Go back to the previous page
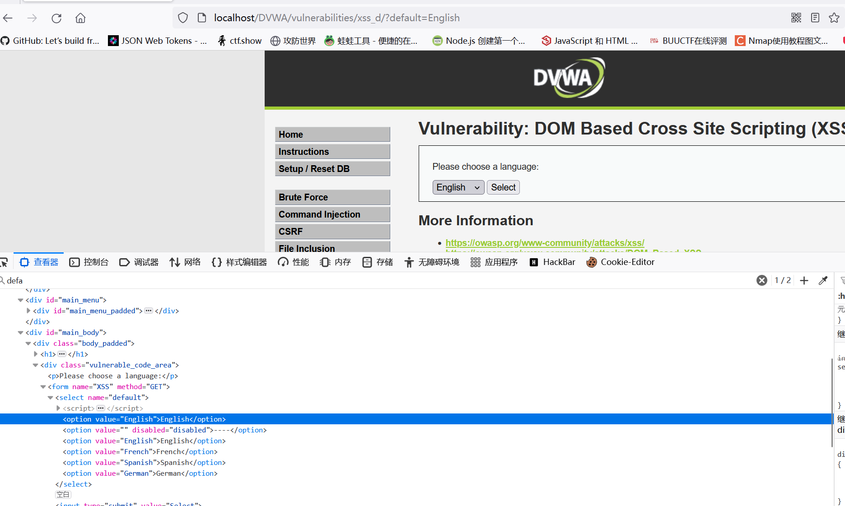845x506 pixels. (x=8, y=18)
